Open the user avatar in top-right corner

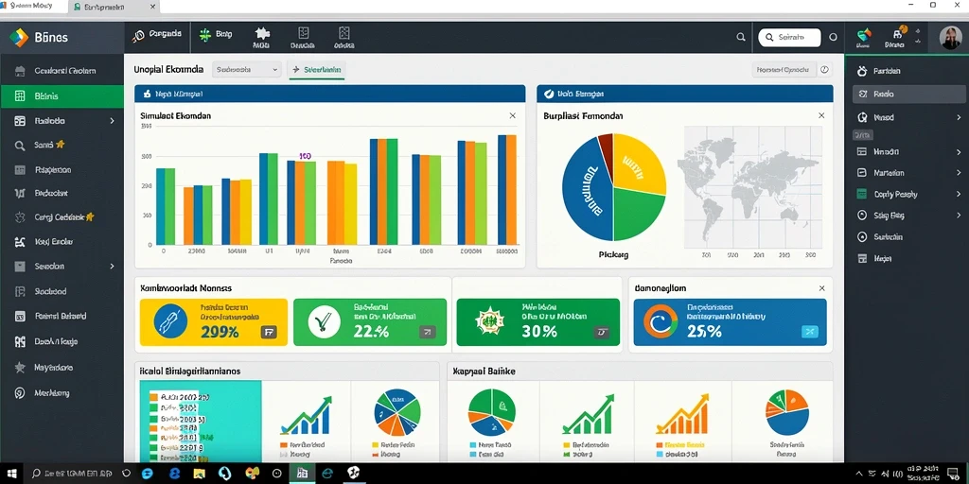950,38
